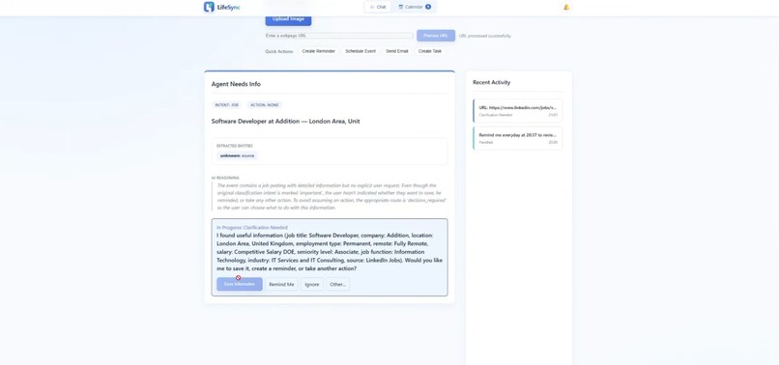Click the Other... button

pyautogui.click(x=338, y=285)
